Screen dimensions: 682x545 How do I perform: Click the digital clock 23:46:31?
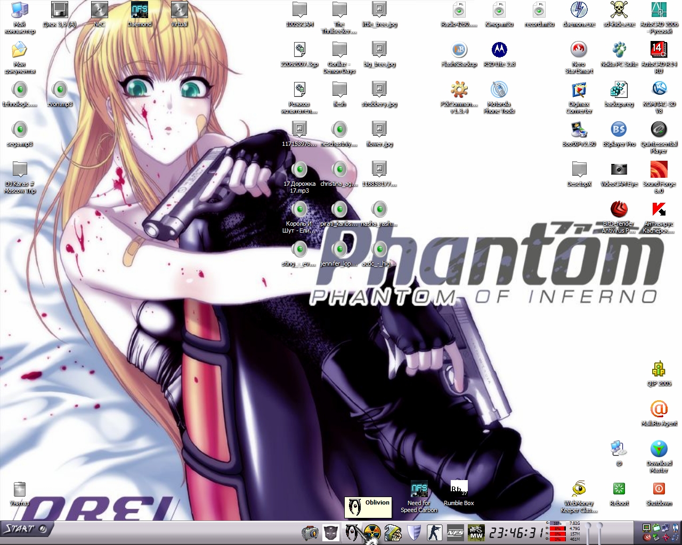[516, 532]
